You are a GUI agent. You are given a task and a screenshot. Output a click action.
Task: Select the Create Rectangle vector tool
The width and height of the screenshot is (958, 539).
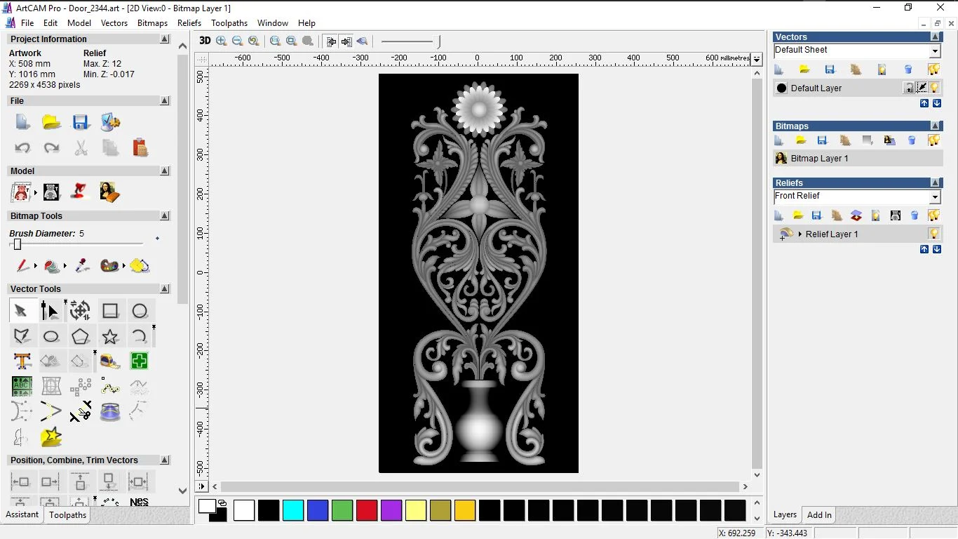pyautogui.click(x=110, y=311)
